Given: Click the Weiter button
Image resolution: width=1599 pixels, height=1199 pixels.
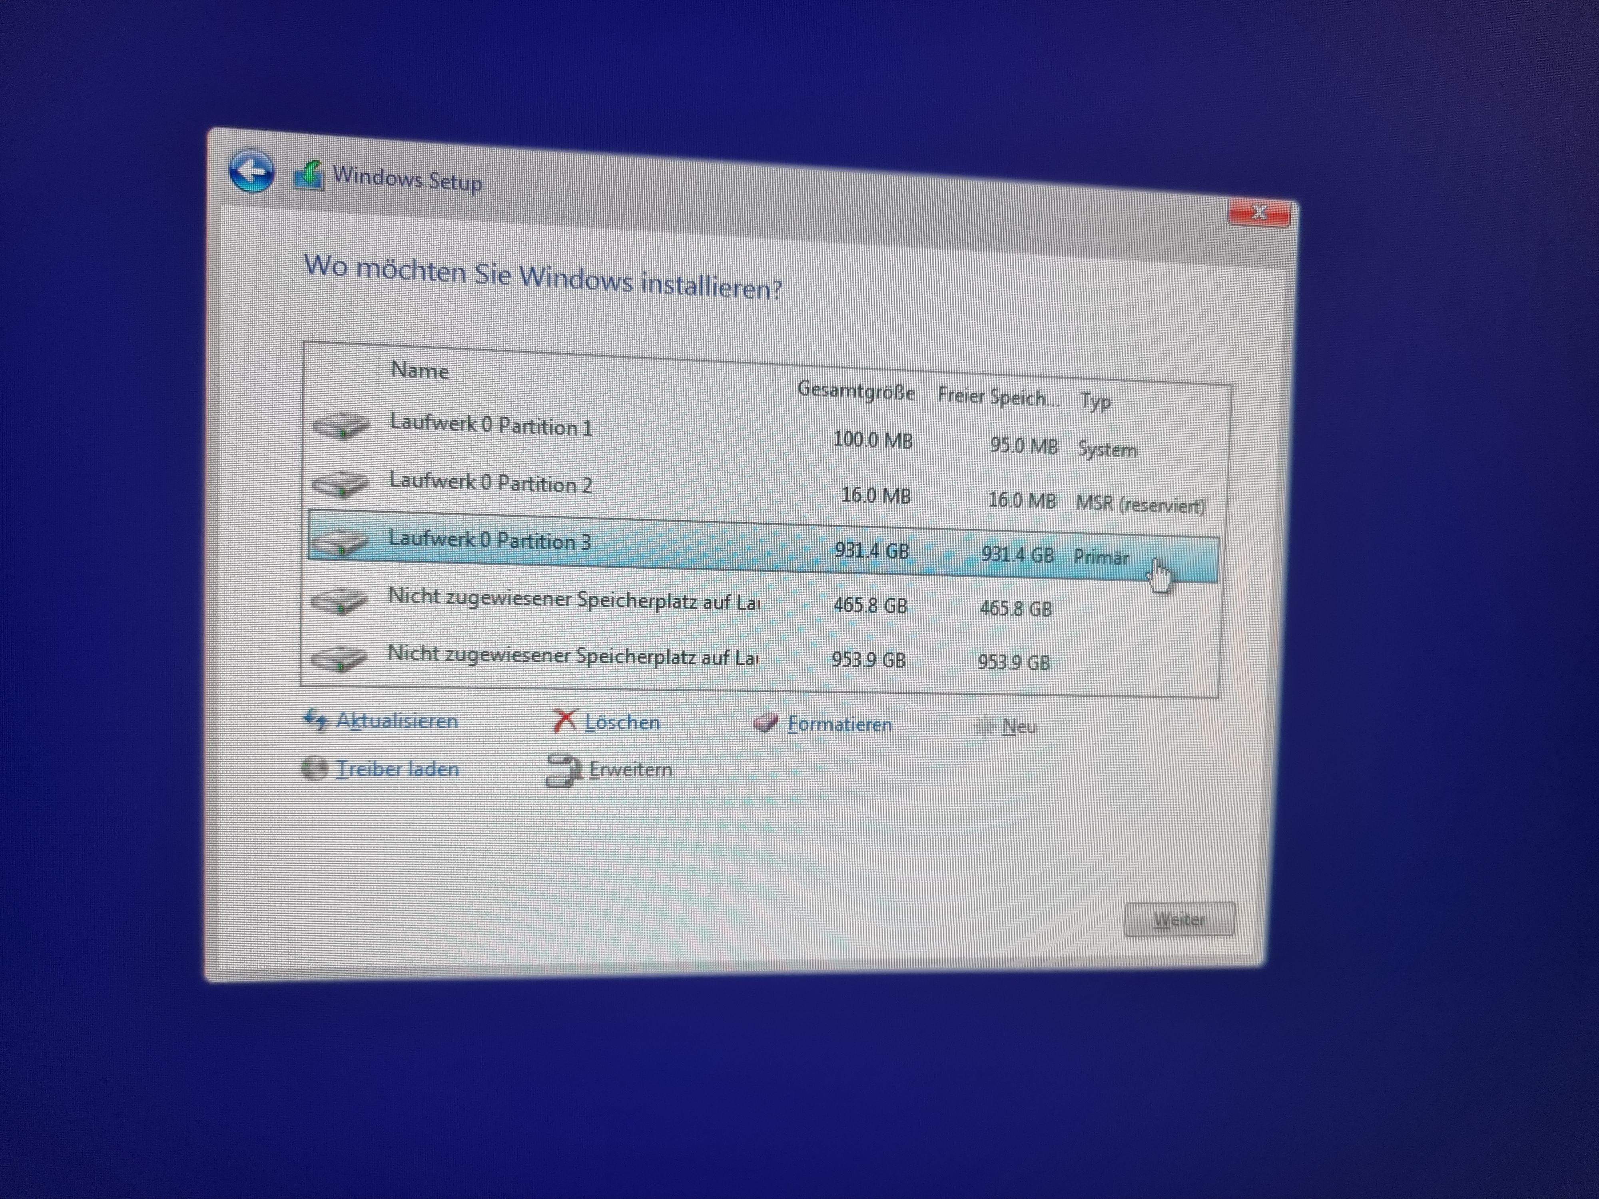Looking at the screenshot, I should tap(1179, 919).
